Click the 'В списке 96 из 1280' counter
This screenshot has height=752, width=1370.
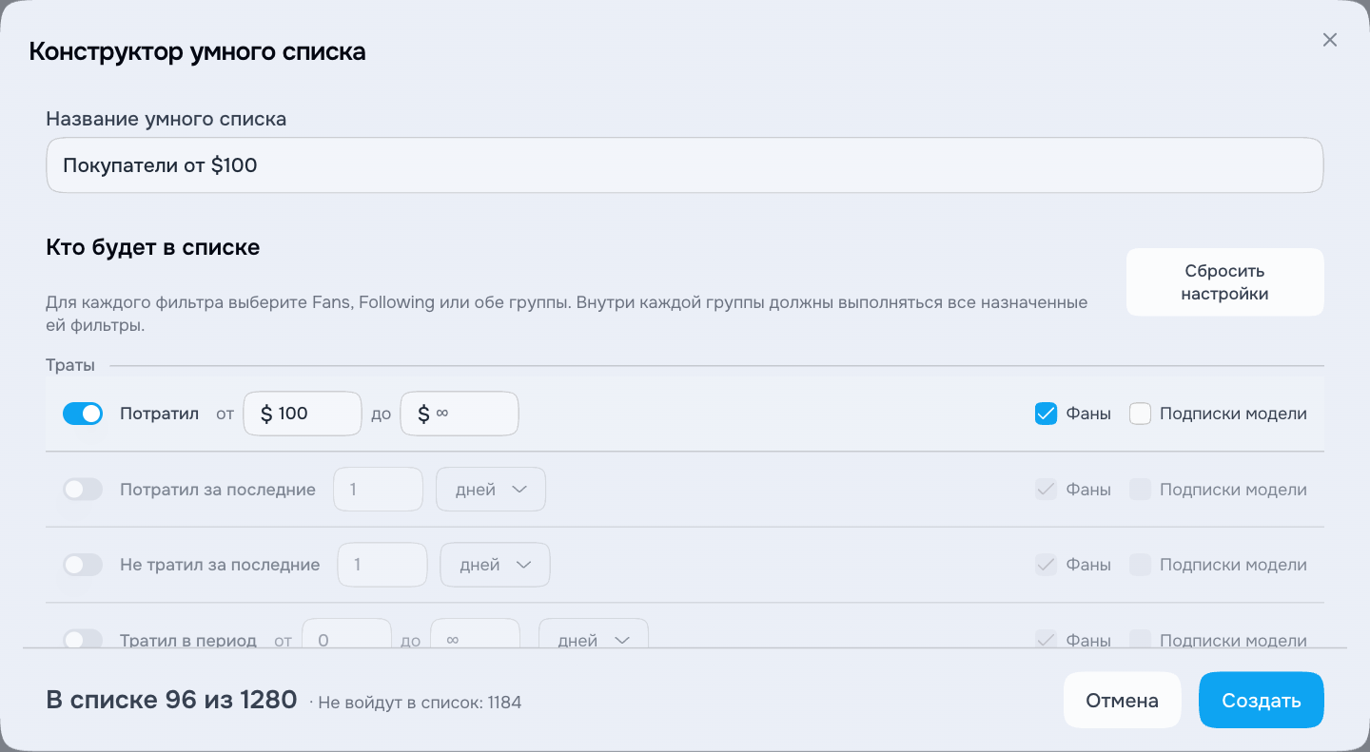[171, 700]
